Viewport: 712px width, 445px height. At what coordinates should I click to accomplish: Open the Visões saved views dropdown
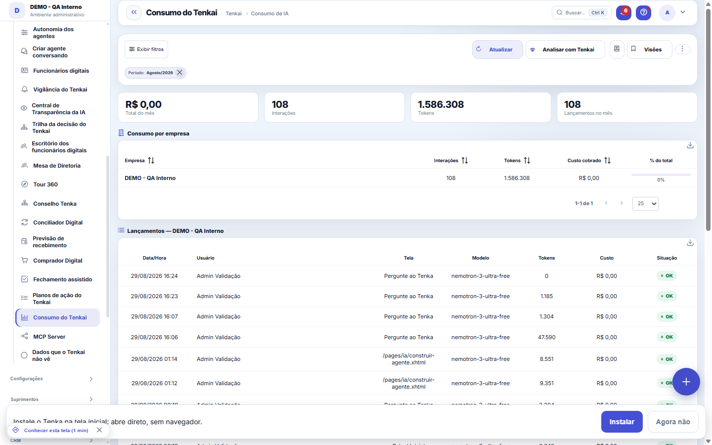(650, 49)
